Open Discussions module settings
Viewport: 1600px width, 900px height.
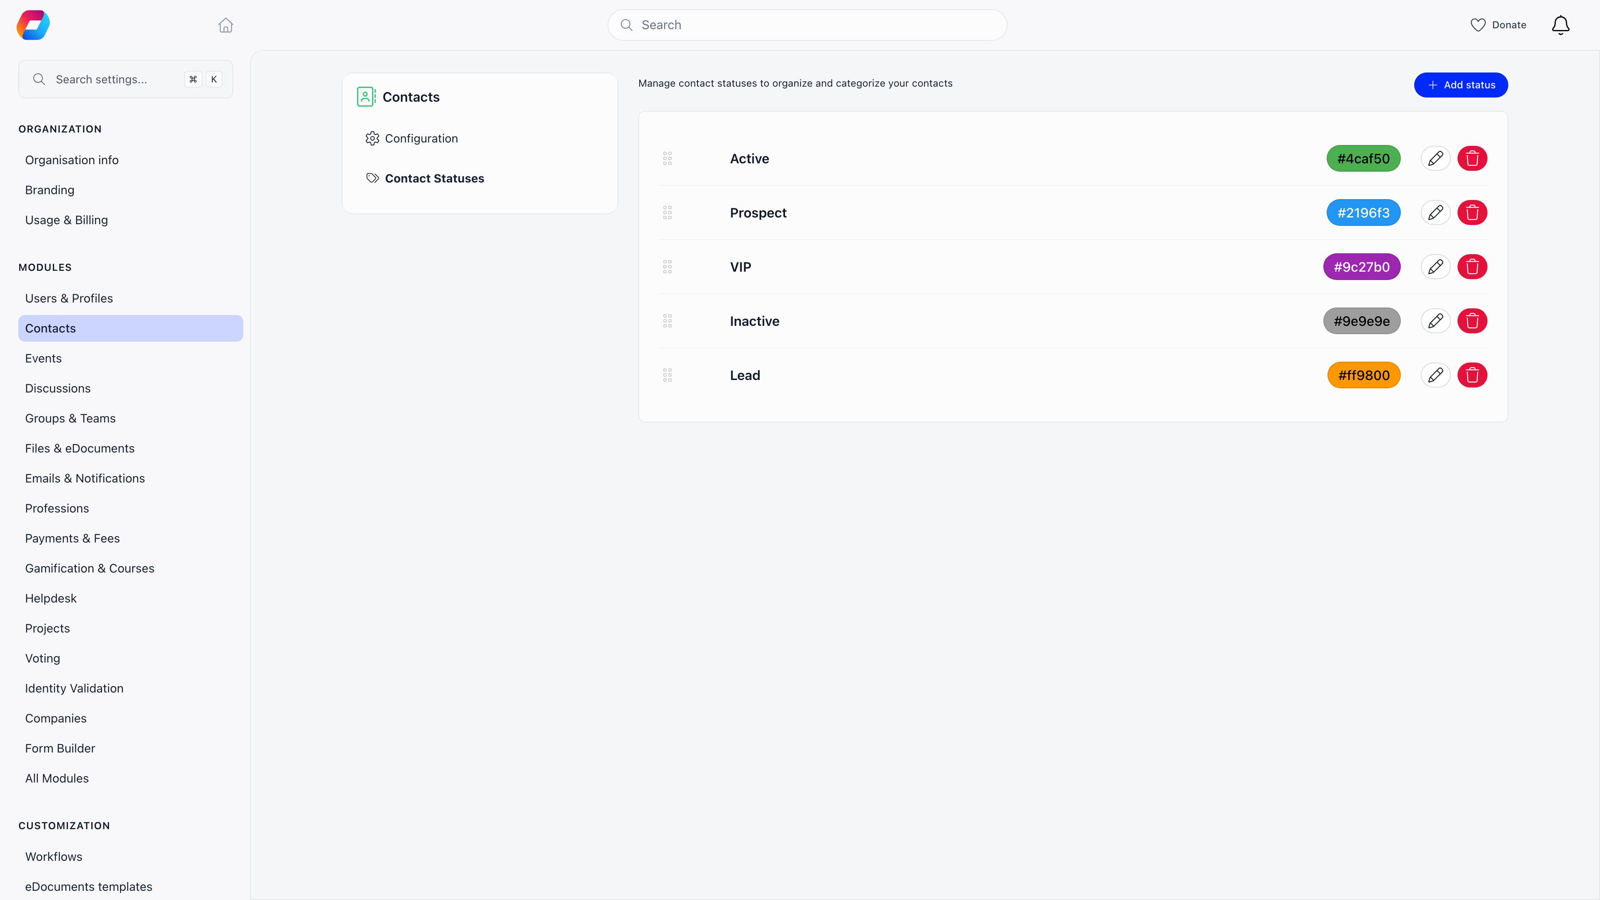pyautogui.click(x=58, y=388)
